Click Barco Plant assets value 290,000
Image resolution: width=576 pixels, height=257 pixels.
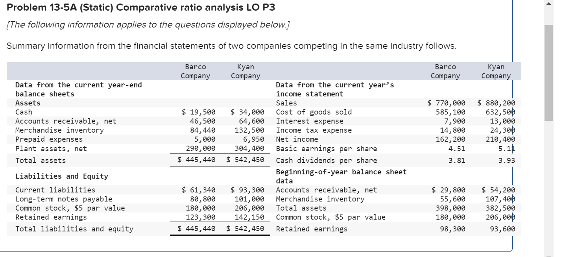coord(200,149)
